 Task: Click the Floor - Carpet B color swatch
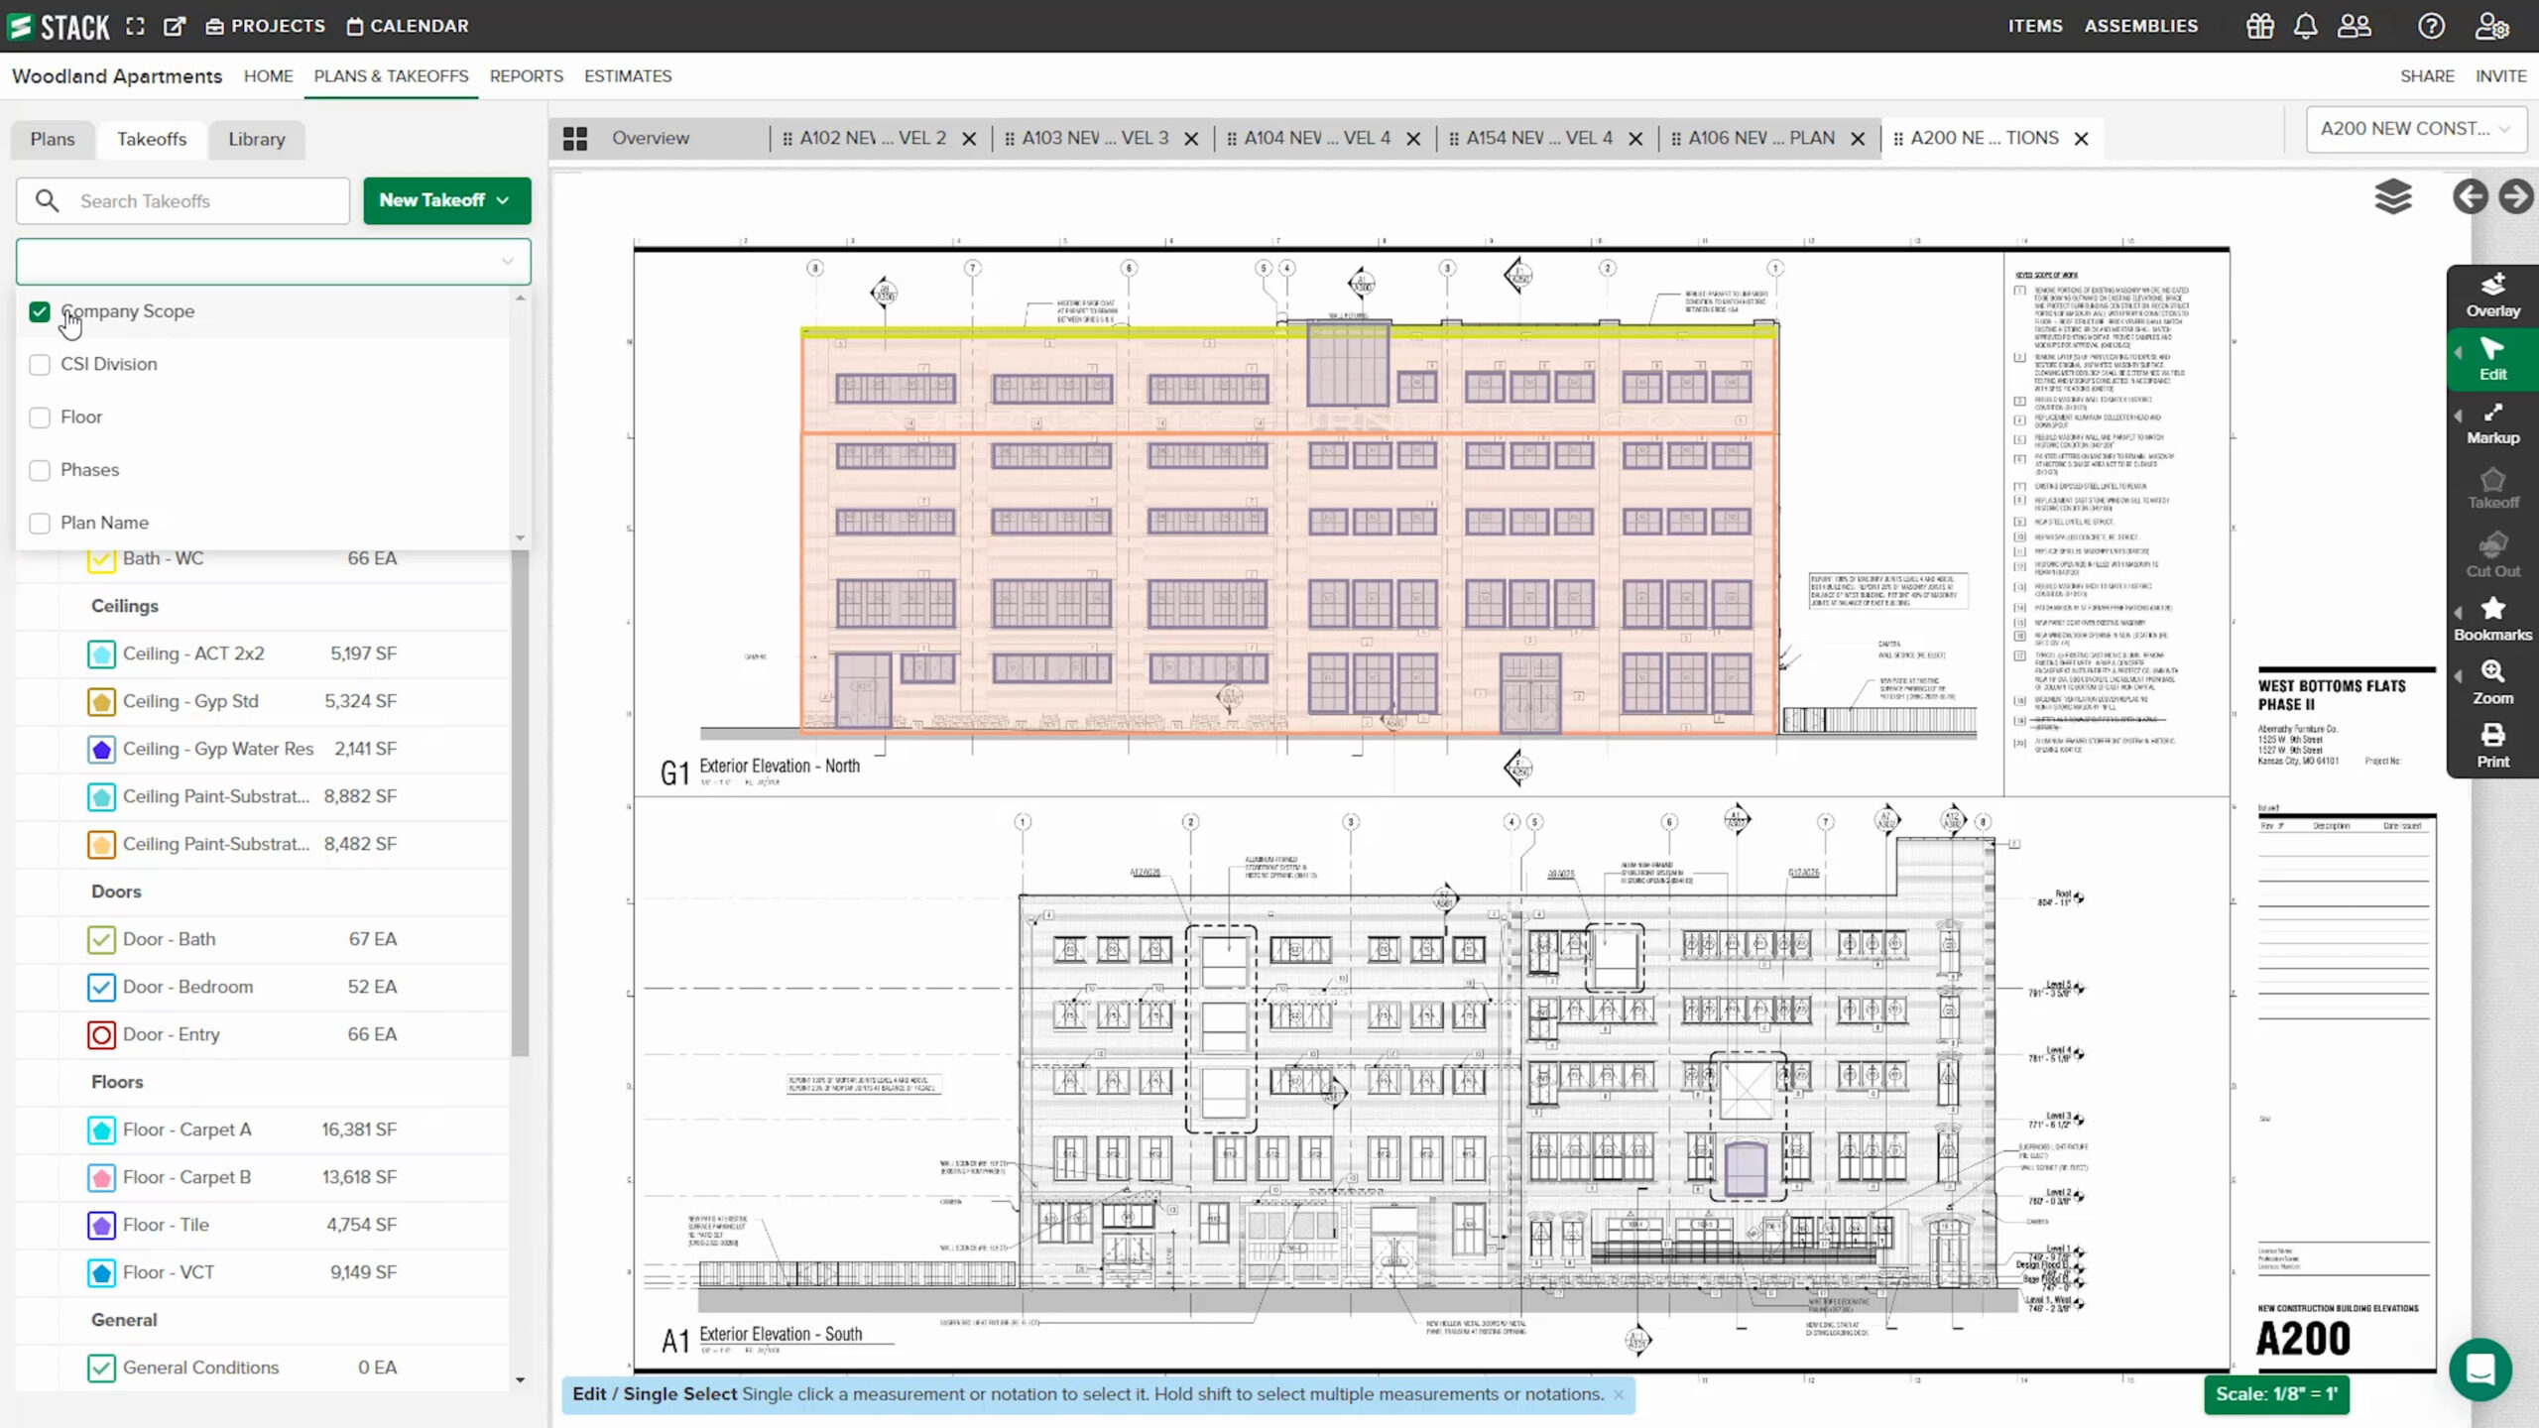[x=101, y=1177]
